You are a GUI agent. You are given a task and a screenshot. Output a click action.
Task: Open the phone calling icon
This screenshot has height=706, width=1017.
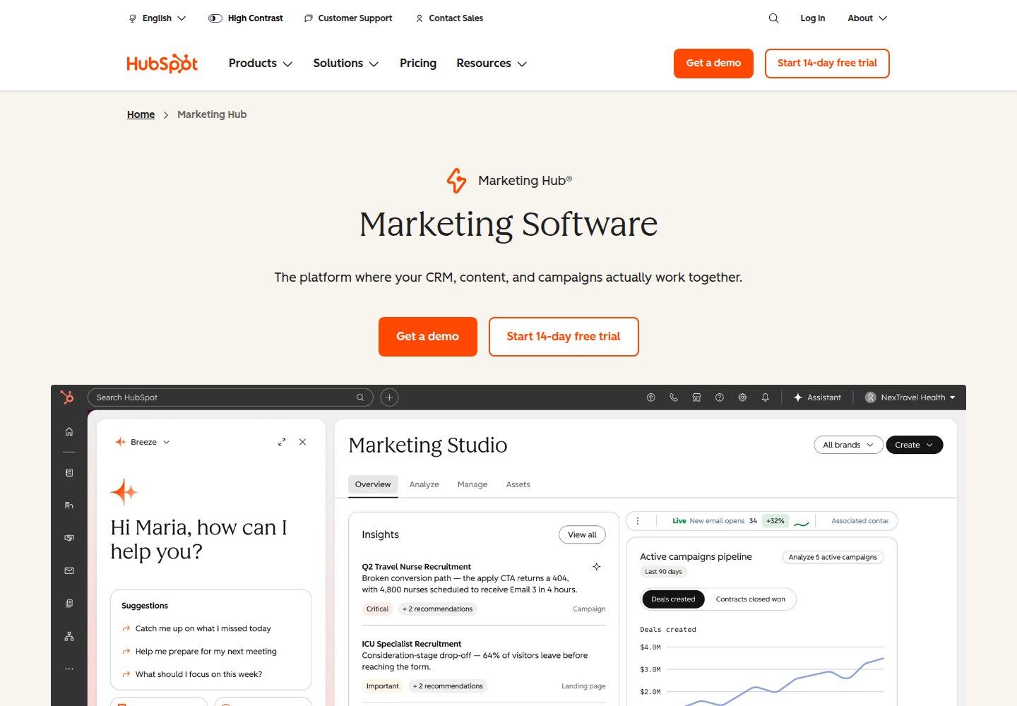[x=674, y=397]
